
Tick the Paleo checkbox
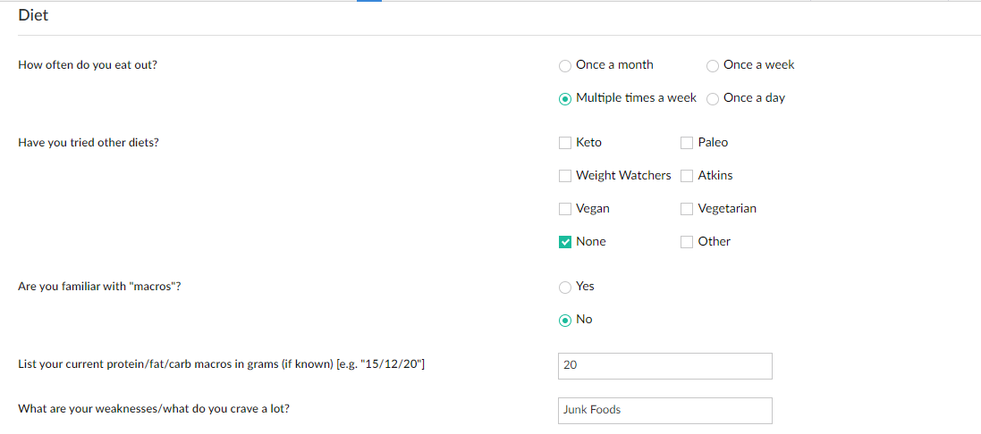point(687,143)
